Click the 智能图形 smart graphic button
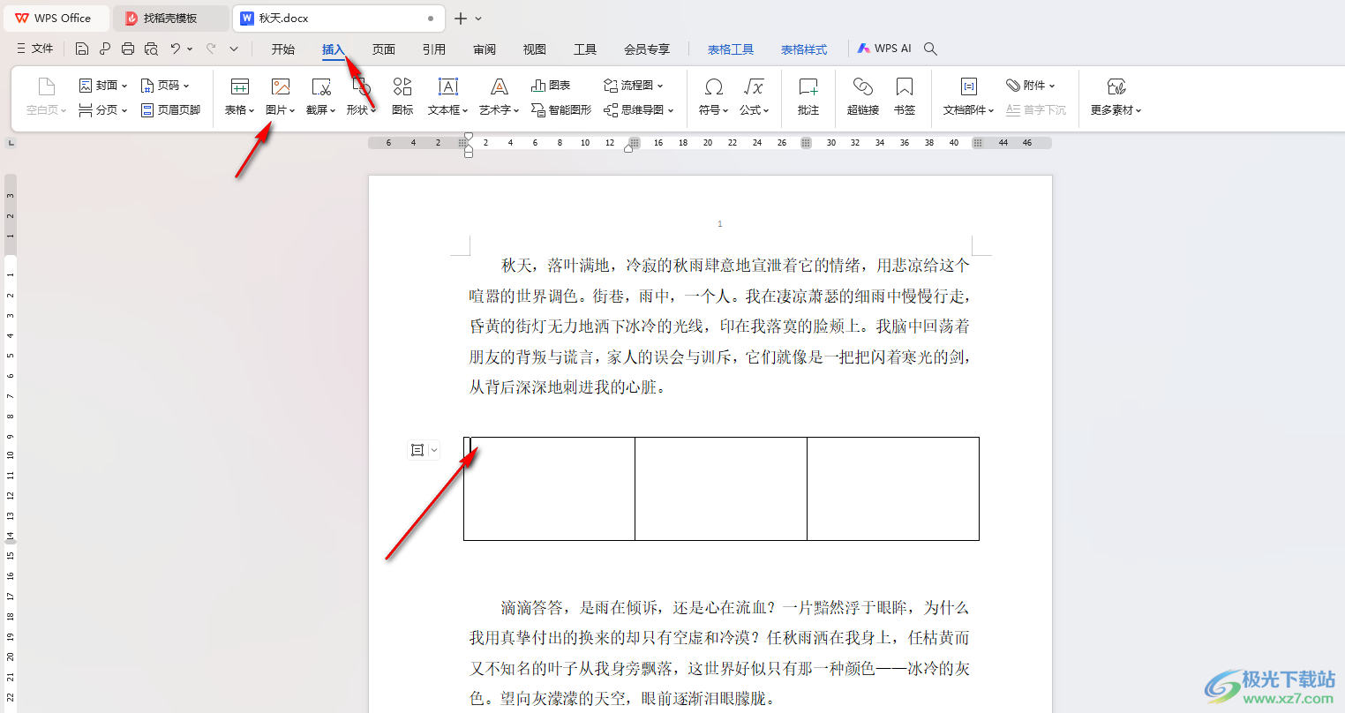This screenshot has width=1345, height=713. pos(561,110)
